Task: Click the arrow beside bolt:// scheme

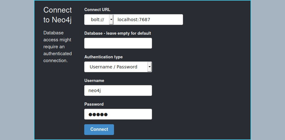Action: click(111, 20)
